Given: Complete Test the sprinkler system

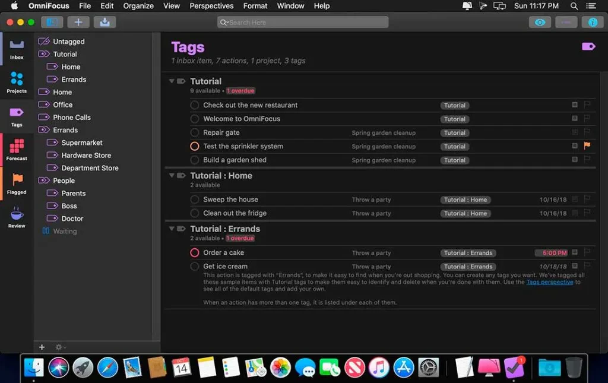Looking at the screenshot, I should [195, 146].
